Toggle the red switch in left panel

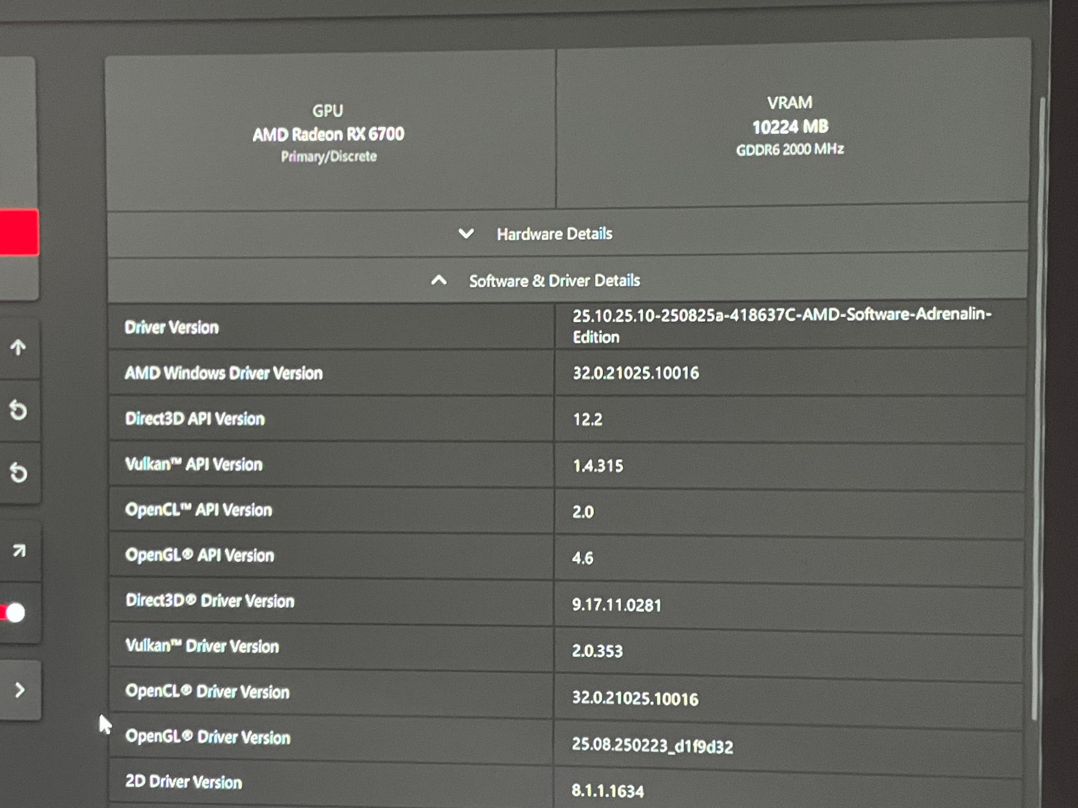coord(13,613)
